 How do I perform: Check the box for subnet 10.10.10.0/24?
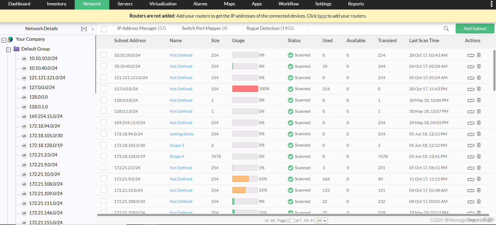(104, 55)
